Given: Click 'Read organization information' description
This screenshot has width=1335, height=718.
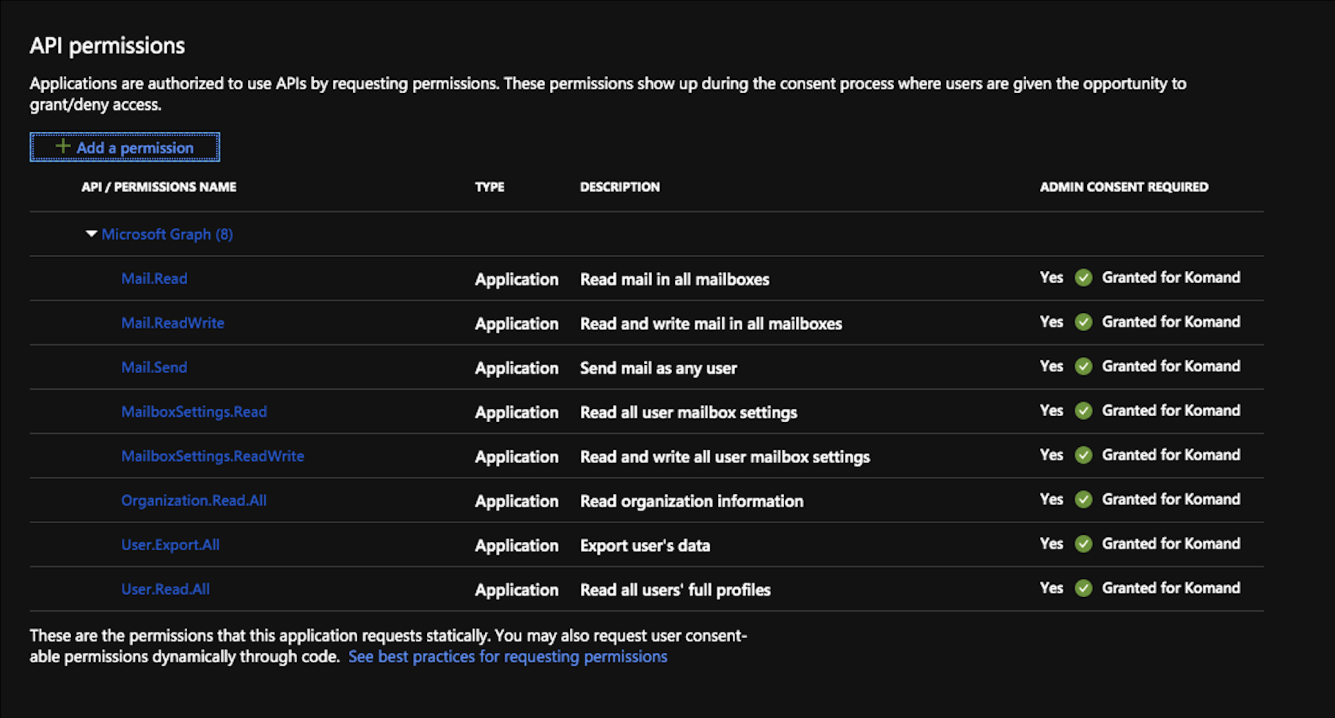Looking at the screenshot, I should click(692, 501).
